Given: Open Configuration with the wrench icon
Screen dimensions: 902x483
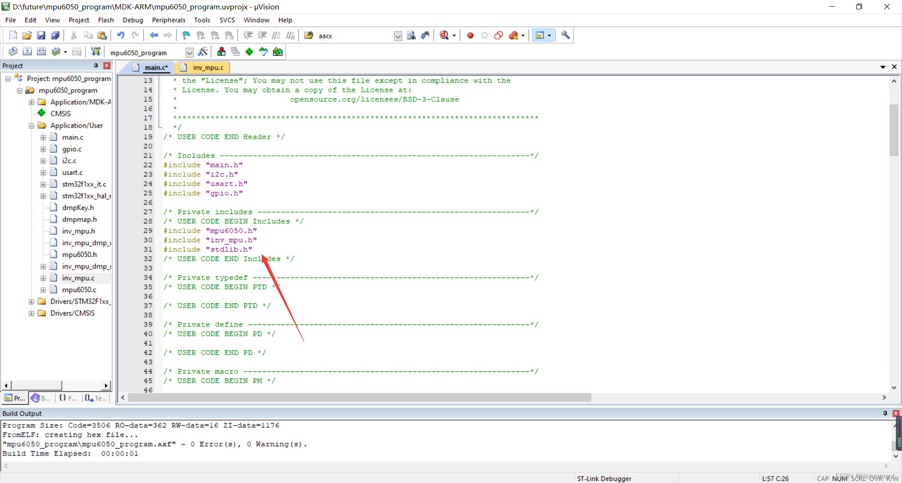Looking at the screenshot, I should click(565, 35).
